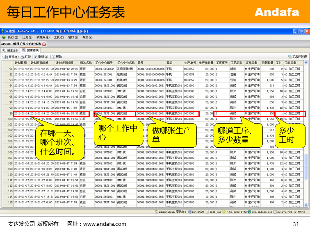Screen dimensions: 310x232
Task: Open 工具栏管理 toolbar management
Action: pyautogui.click(x=290, y=57)
